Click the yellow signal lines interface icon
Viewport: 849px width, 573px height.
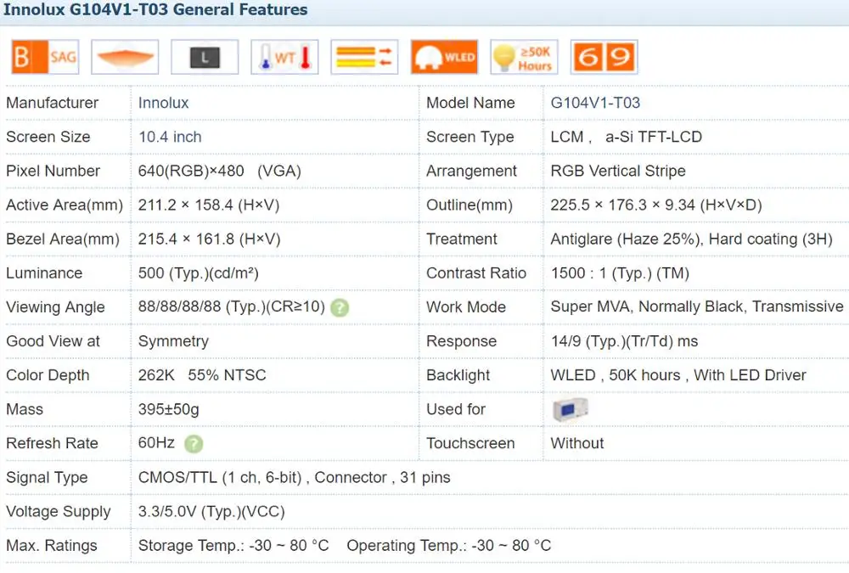point(364,57)
